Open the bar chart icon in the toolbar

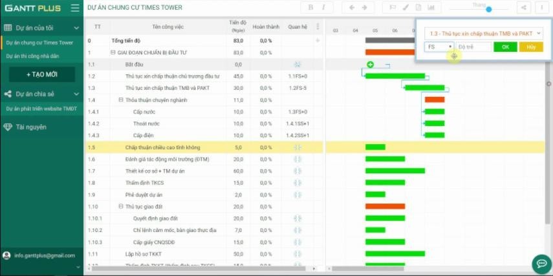pos(431,7)
